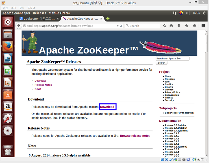Open the Firefox hamburger menu
Viewport: 209px width, 163px height.
click(203, 26)
